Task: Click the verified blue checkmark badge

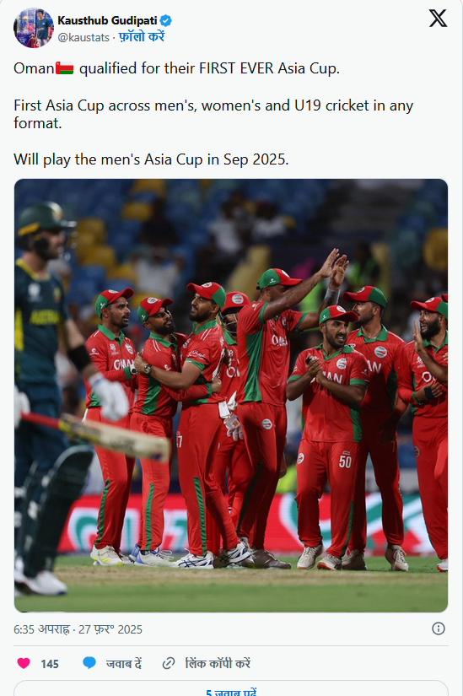Action: (166, 20)
